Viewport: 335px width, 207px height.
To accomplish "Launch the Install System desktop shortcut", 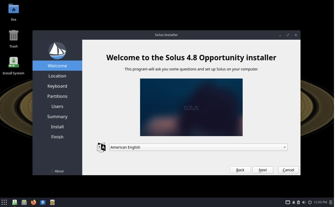I will [13, 63].
